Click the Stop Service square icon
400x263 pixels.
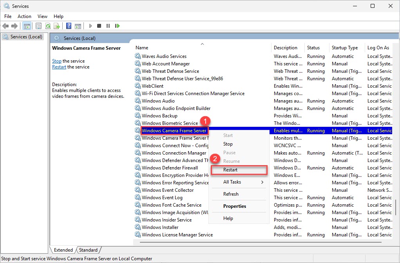tap(99, 26)
